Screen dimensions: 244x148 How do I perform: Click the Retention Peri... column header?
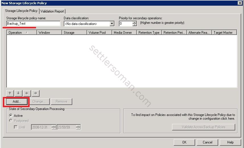pos(174,33)
